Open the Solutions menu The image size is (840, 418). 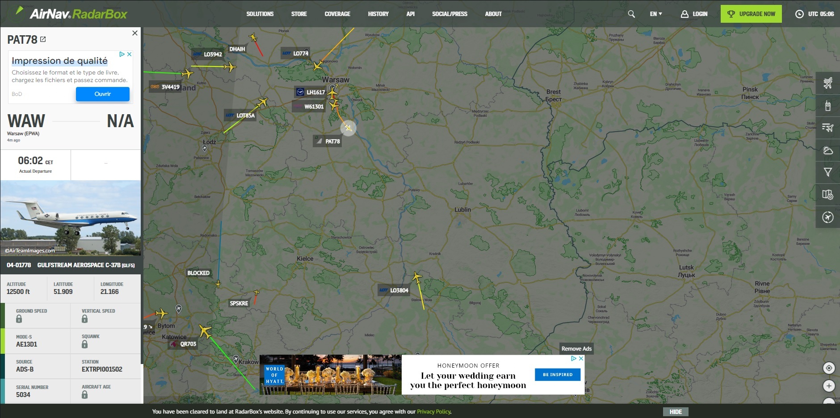point(260,14)
